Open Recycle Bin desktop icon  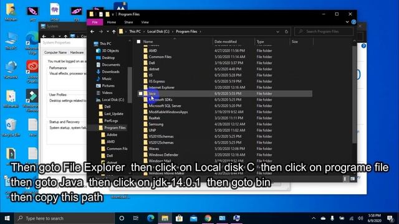click(11, 128)
